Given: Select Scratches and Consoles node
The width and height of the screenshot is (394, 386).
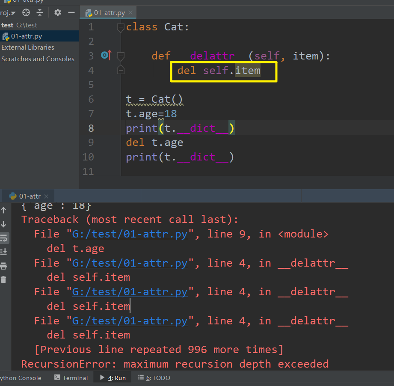Looking at the screenshot, I should pyautogui.click(x=38, y=59).
